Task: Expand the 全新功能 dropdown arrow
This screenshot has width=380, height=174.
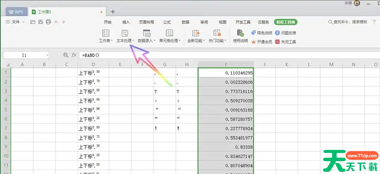Action: (204, 41)
